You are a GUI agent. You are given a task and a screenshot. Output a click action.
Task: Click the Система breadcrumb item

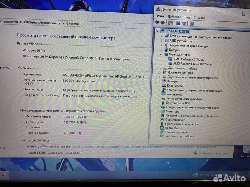pyautogui.click(x=73, y=24)
